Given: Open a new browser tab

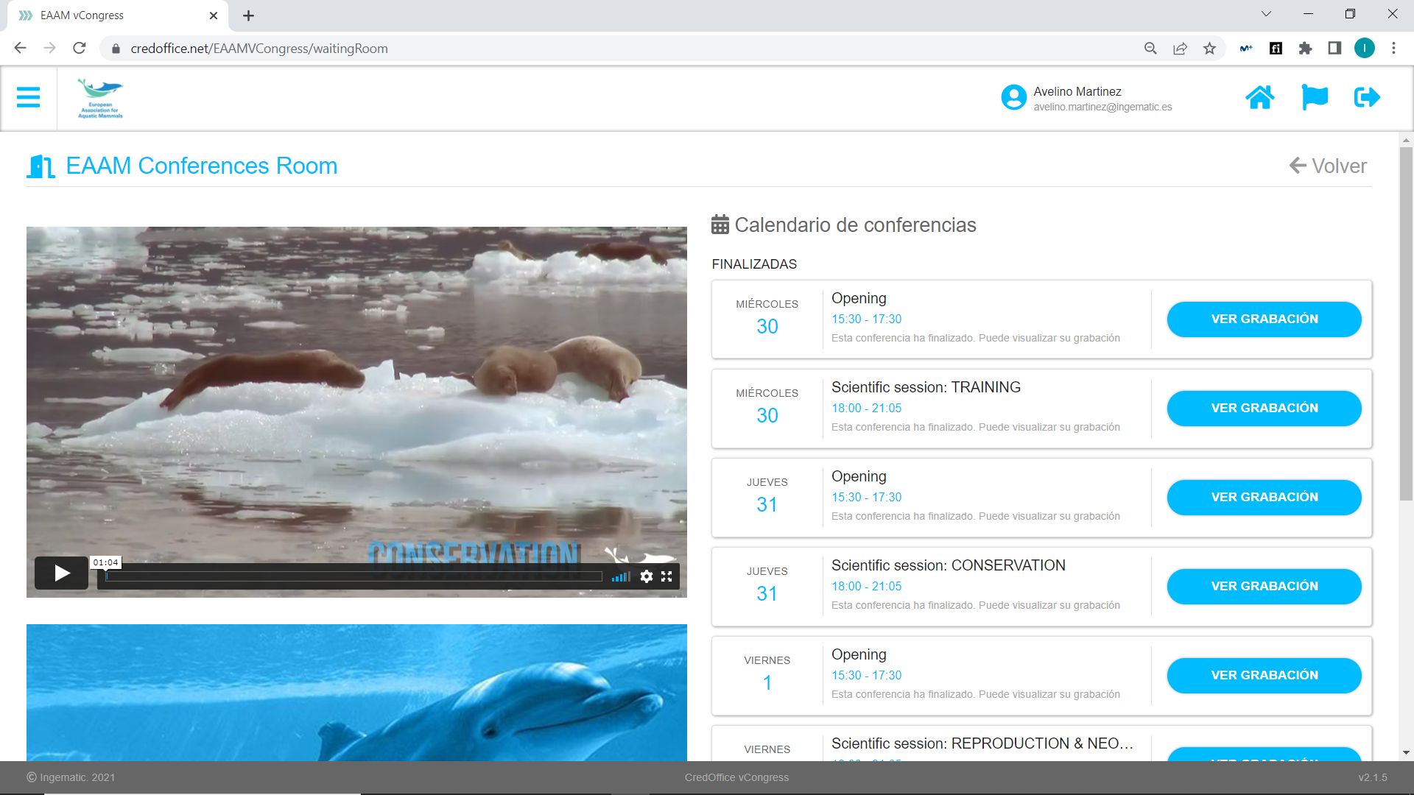Looking at the screenshot, I should tap(248, 15).
